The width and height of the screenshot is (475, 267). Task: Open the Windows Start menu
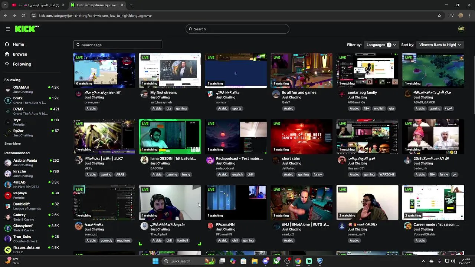click(x=155, y=261)
